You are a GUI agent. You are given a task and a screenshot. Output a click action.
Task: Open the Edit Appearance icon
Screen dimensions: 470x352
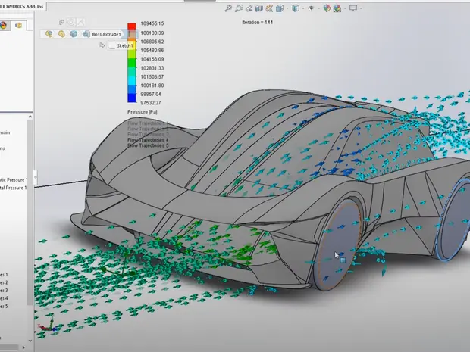pos(327,8)
